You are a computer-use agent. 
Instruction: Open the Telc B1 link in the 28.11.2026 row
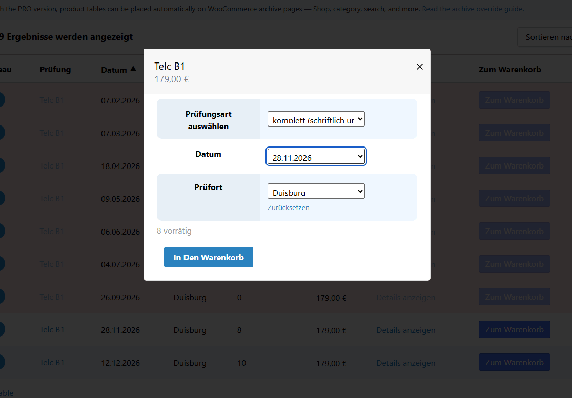[x=52, y=329]
